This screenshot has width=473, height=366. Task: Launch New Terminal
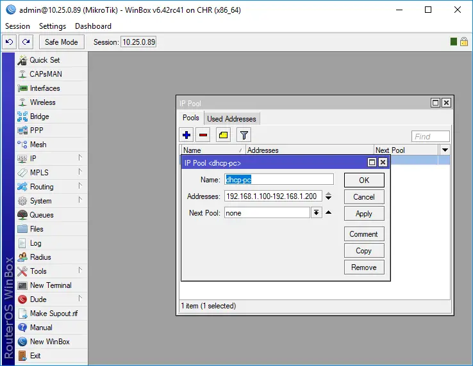pos(51,285)
